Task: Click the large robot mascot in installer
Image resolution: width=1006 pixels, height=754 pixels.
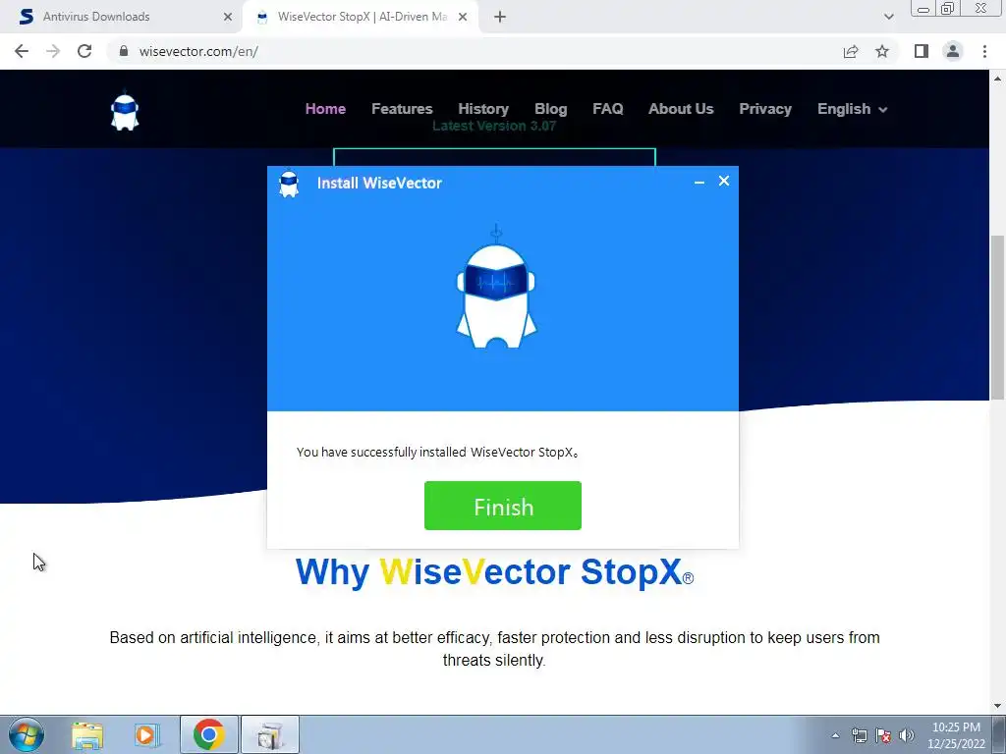Action: 496,287
